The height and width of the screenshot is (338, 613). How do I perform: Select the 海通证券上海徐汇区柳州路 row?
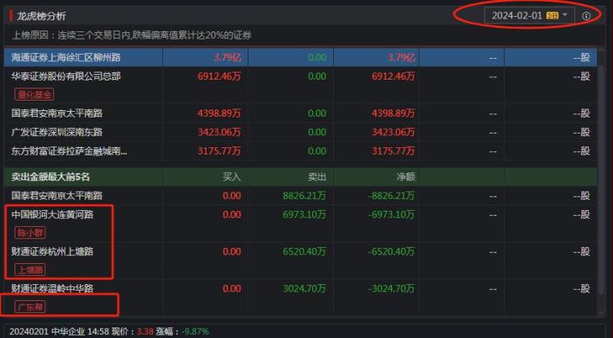click(x=300, y=57)
